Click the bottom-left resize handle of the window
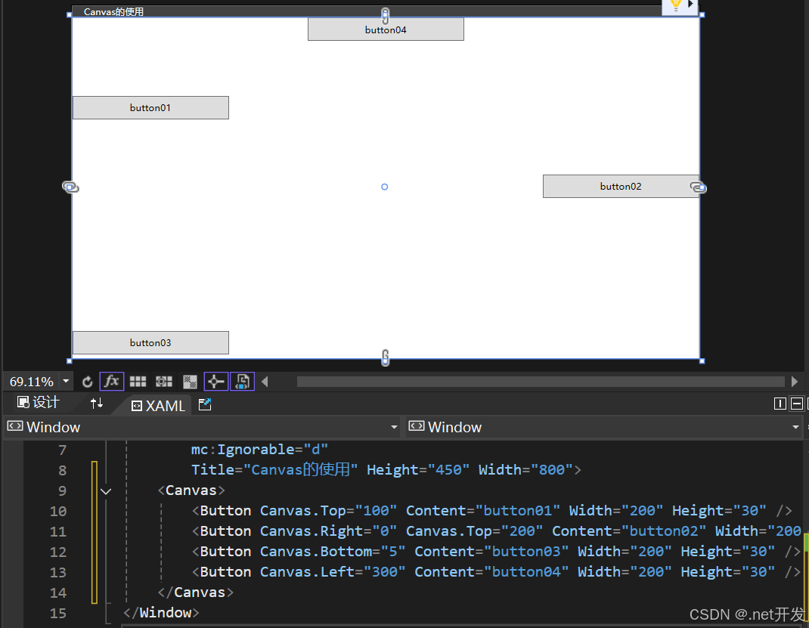The image size is (809, 628). (70, 361)
